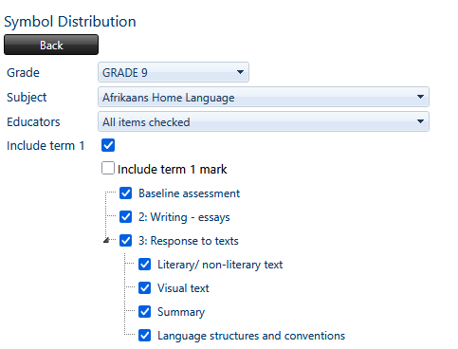This screenshot has height=349, width=458.
Task: Select the Summary tree item label
Action: 181,312
